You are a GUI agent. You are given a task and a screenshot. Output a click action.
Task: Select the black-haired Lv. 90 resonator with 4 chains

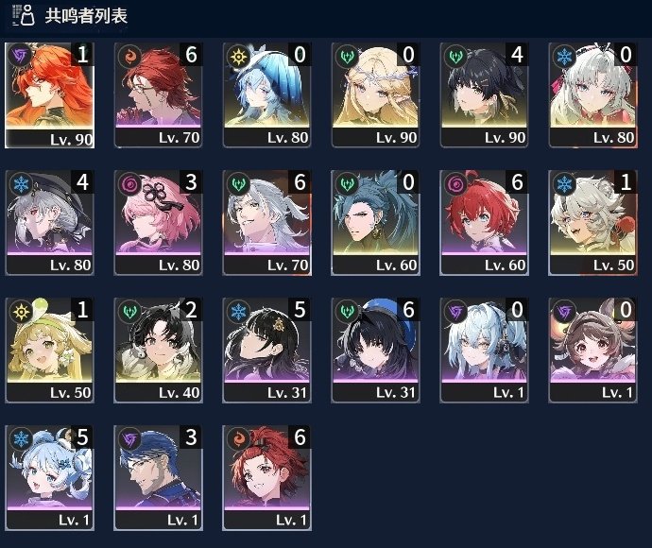coord(484,95)
